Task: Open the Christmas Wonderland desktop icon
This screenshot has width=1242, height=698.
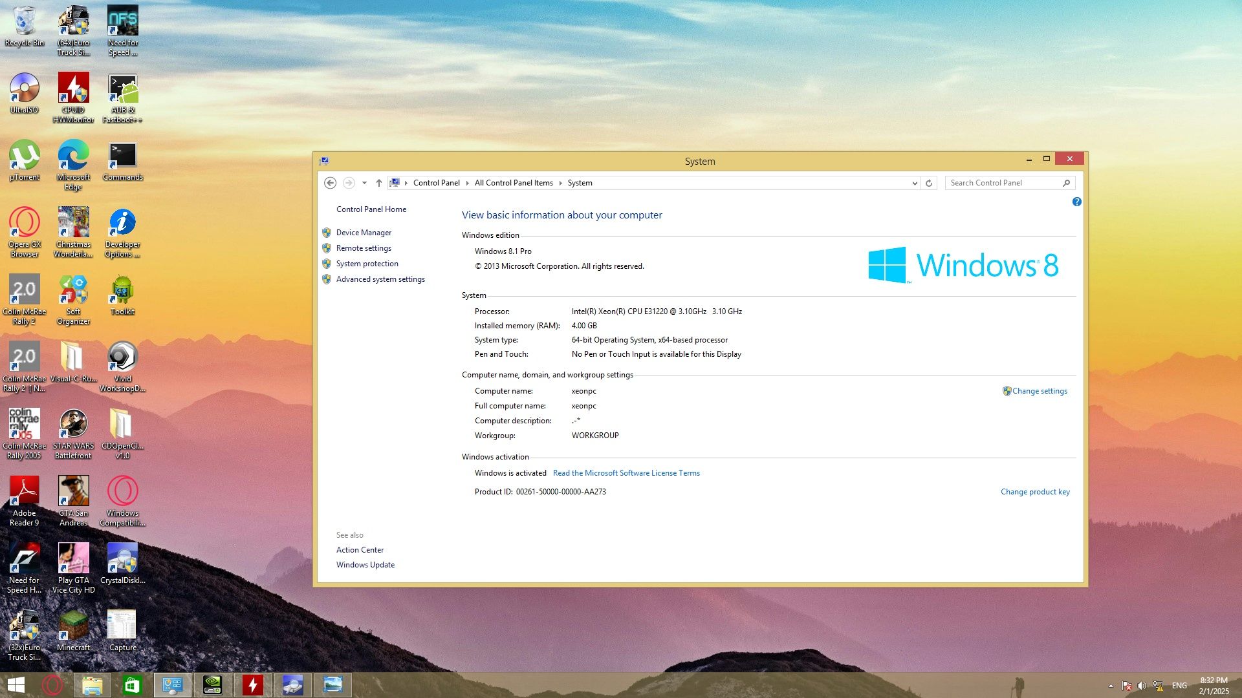Action: click(73, 232)
